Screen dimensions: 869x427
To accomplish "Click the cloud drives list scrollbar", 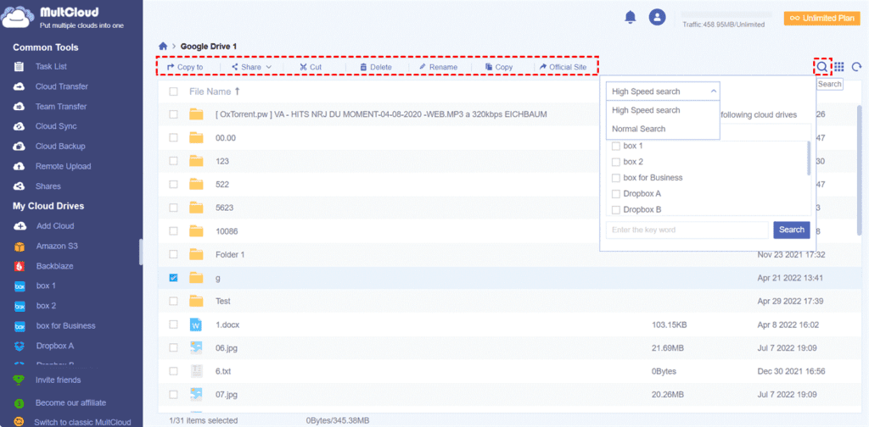I will click(809, 157).
